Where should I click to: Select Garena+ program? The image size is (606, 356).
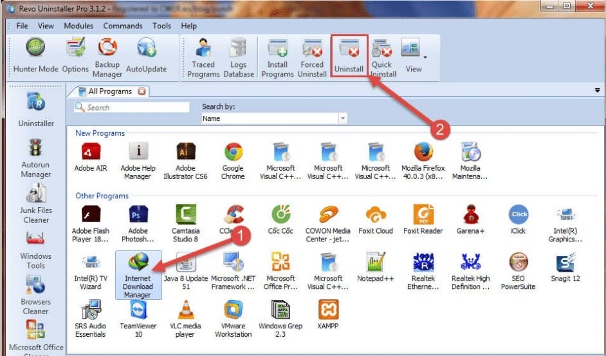click(x=470, y=220)
